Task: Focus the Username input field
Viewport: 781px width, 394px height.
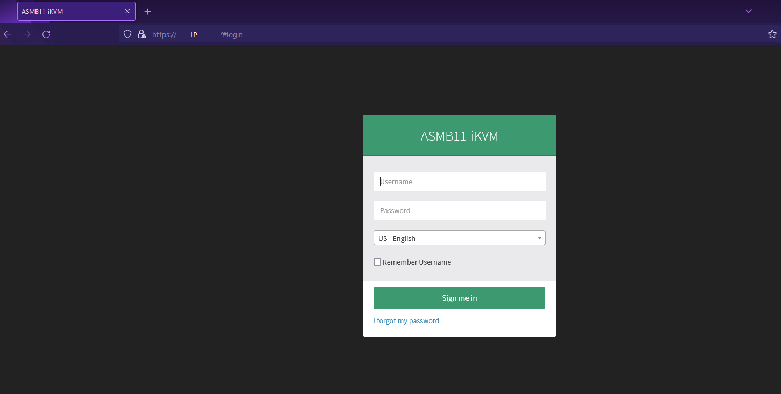Action: click(x=460, y=181)
